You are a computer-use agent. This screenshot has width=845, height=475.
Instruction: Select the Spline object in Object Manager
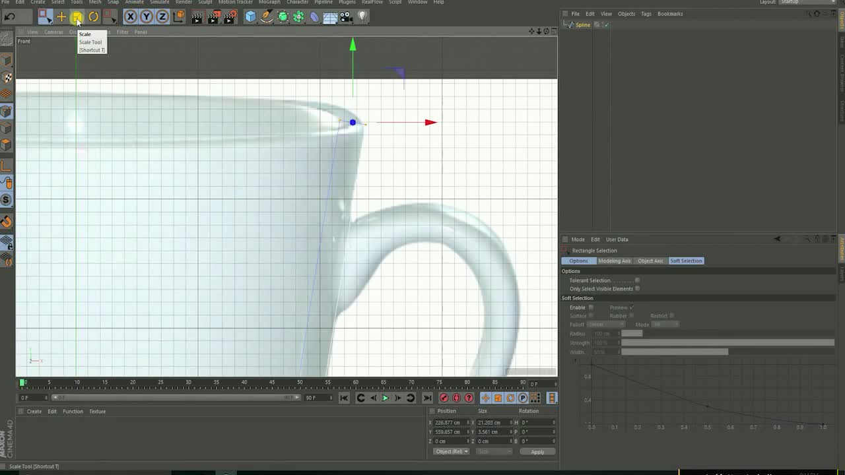[x=583, y=25]
